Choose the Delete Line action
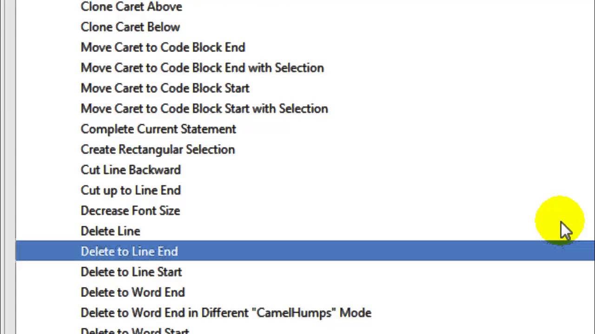This screenshot has height=334, width=595. point(110,231)
